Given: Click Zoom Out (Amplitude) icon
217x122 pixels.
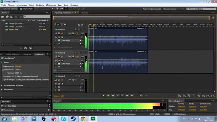Looking at the screenshot, I should pyautogui.click(x=184, y=96).
